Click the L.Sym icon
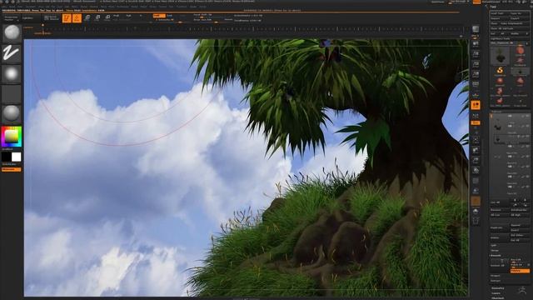 [x=476, y=116]
